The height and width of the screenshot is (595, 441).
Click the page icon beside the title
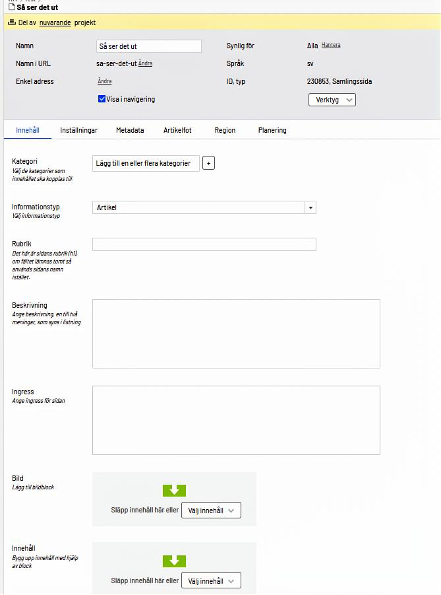[11, 7]
